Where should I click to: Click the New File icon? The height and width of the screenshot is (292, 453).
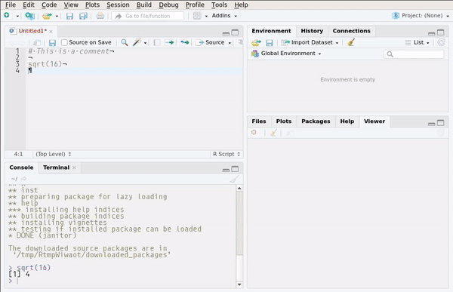pyautogui.click(x=7, y=15)
